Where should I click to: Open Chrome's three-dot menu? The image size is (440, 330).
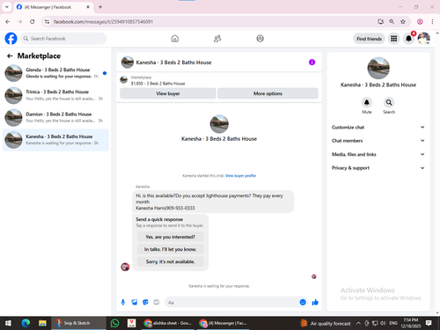click(x=432, y=21)
